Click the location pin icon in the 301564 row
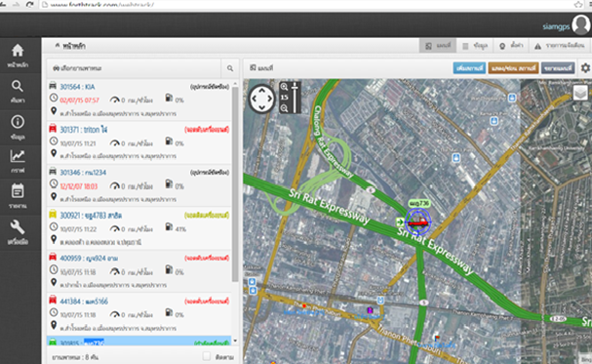The height and width of the screenshot is (364, 592). tap(54, 111)
